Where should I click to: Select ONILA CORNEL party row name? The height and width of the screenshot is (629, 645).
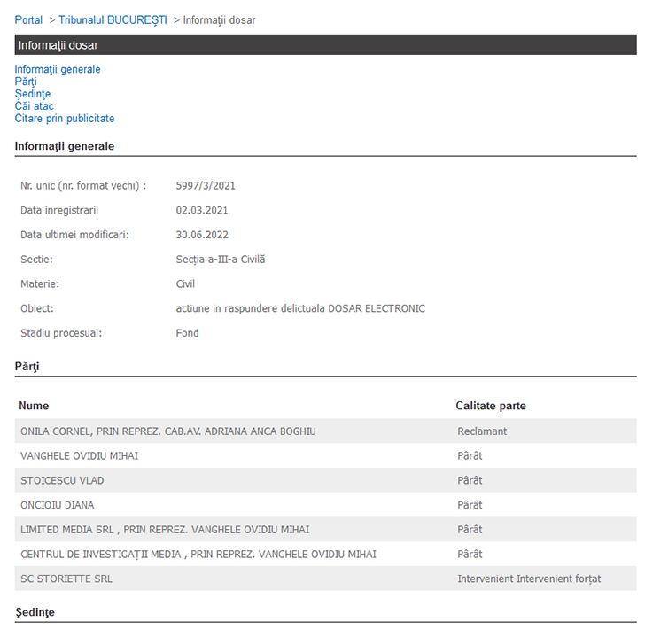(x=168, y=431)
